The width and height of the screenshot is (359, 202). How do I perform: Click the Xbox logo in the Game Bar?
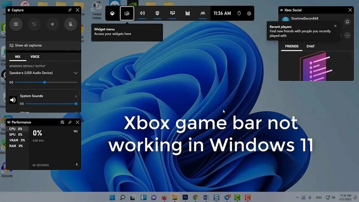click(112, 13)
